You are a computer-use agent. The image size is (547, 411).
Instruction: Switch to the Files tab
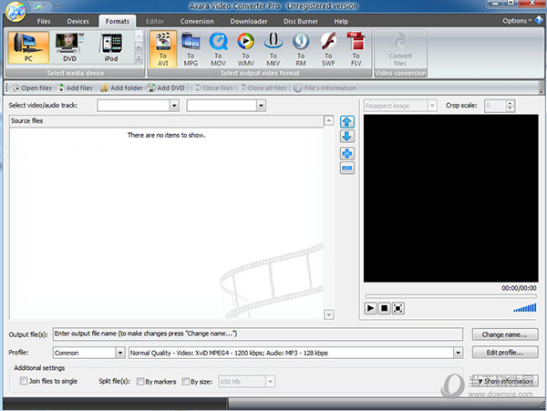[x=44, y=21]
